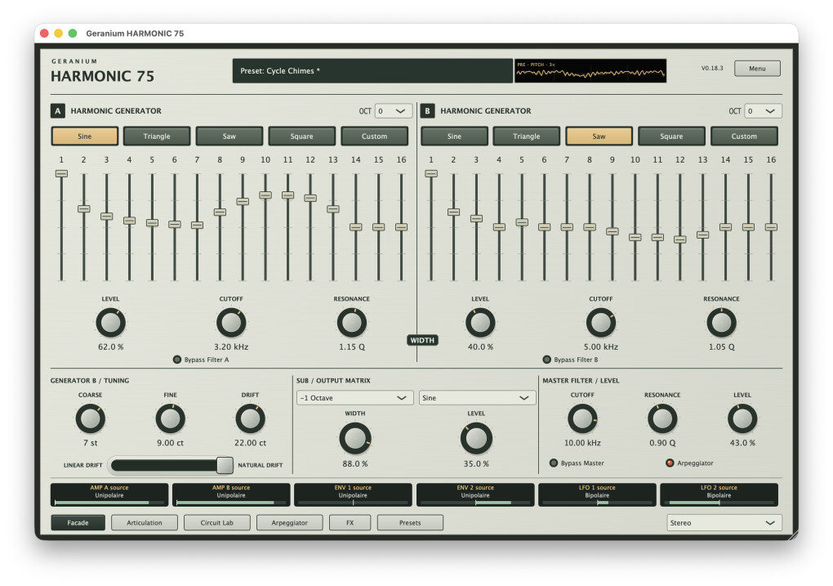This screenshot has height=586, width=833.
Task: Click the B generator badge icon
Action: 427,110
